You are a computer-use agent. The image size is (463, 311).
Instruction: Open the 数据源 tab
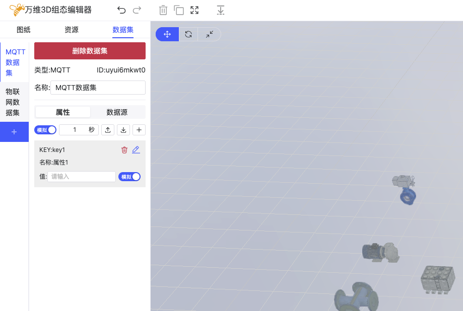point(117,112)
